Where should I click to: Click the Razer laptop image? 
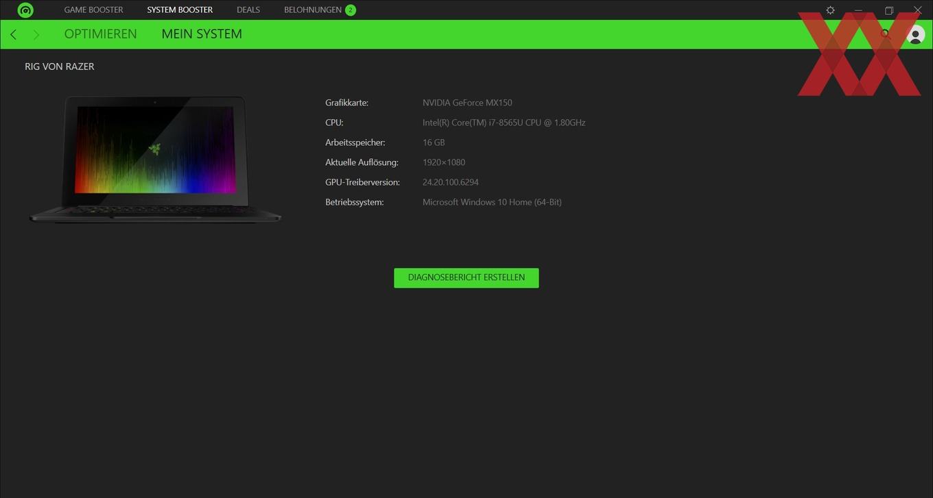point(155,159)
